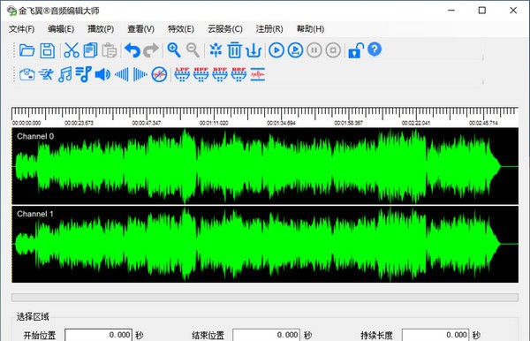Undo with the blue back arrow
This screenshot has width=530, height=341.
coord(132,50)
